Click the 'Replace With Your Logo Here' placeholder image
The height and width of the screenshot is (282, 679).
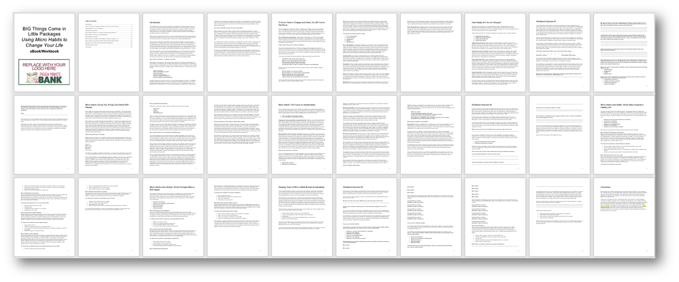tap(44, 72)
